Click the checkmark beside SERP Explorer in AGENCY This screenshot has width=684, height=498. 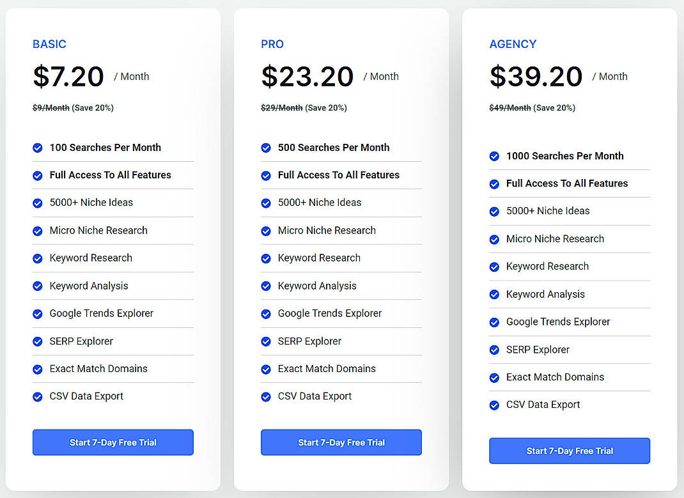[x=494, y=350]
